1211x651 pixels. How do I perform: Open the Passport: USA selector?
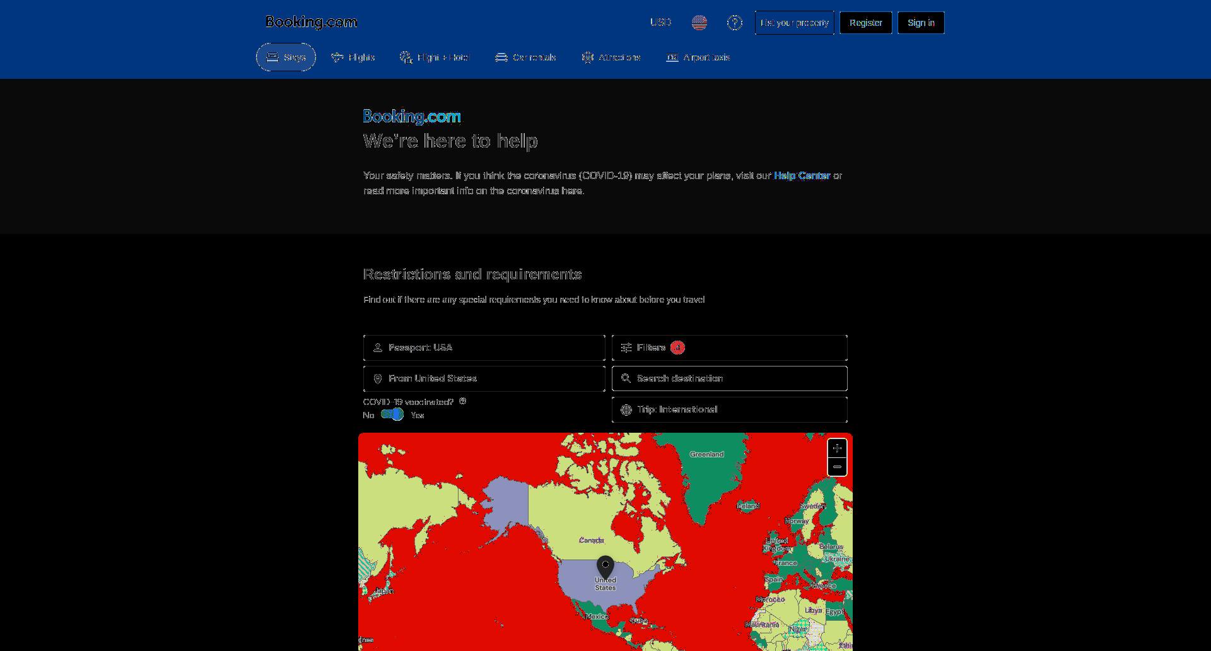tap(484, 348)
